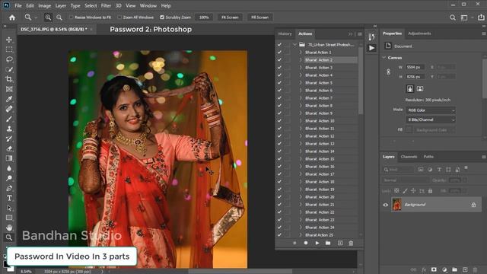Viewport: 487px width, 274px height.
Task: Expand Bharat Action 18 steps
Action: (x=301, y=182)
